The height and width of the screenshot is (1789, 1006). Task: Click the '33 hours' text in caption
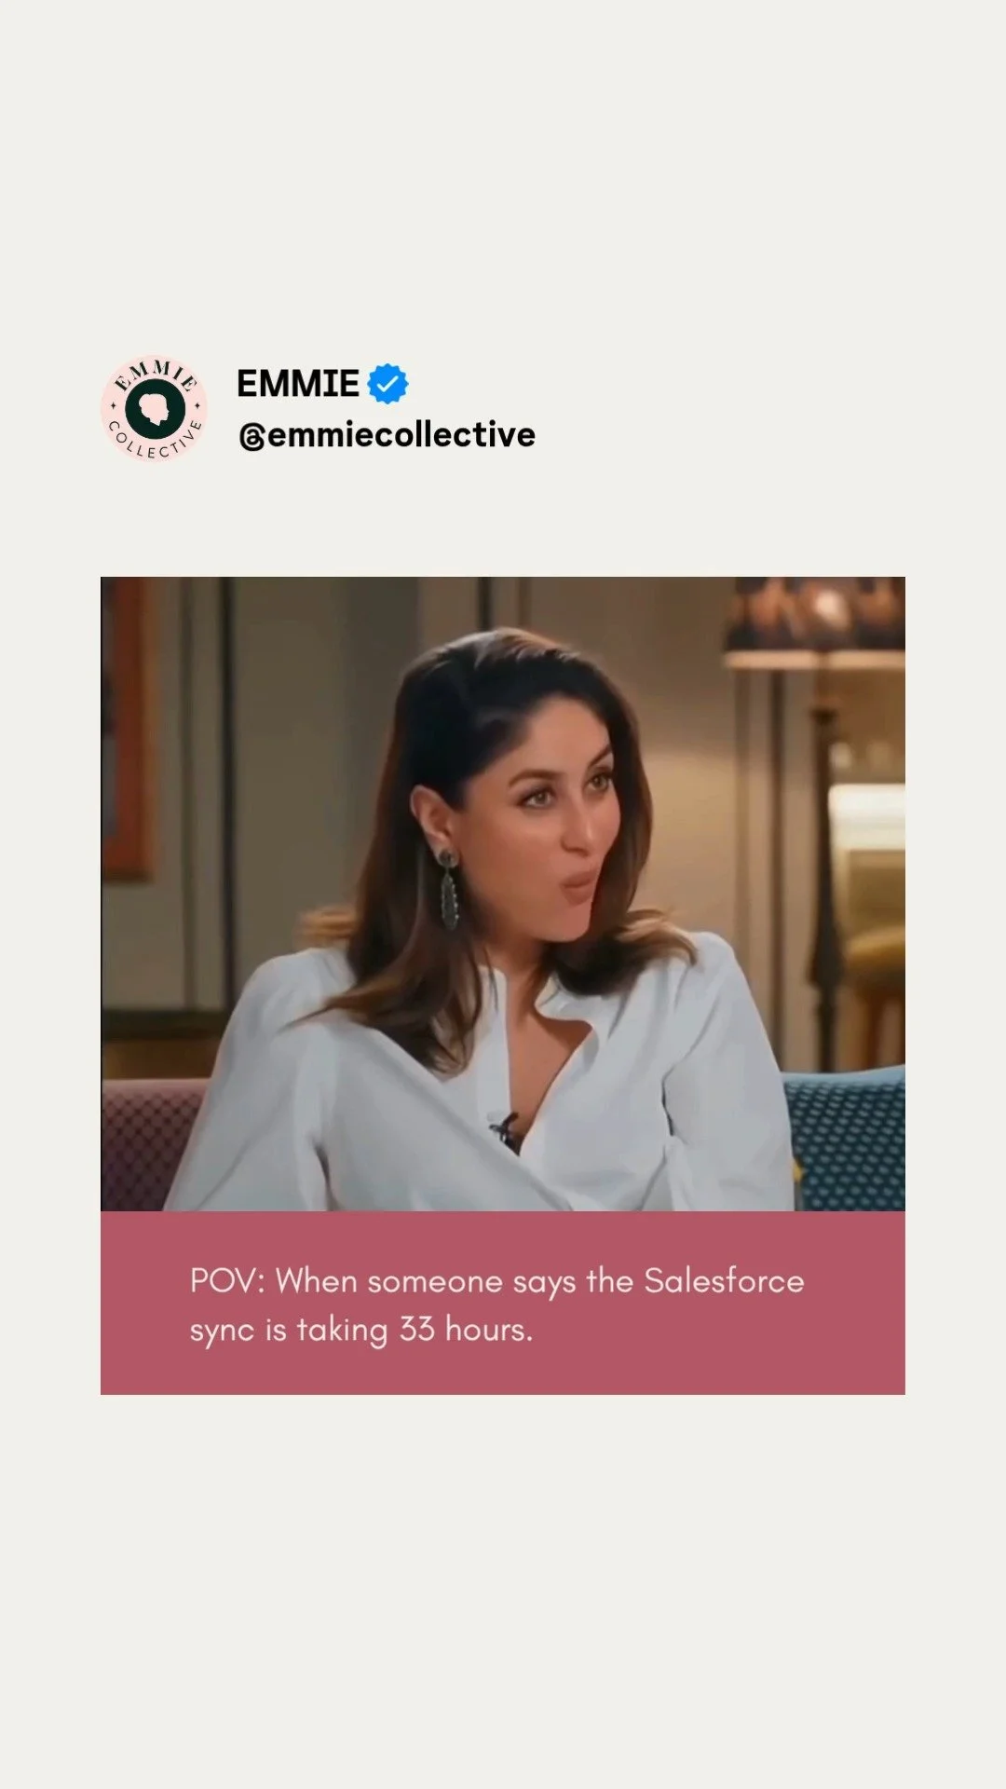tap(466, 1329)
